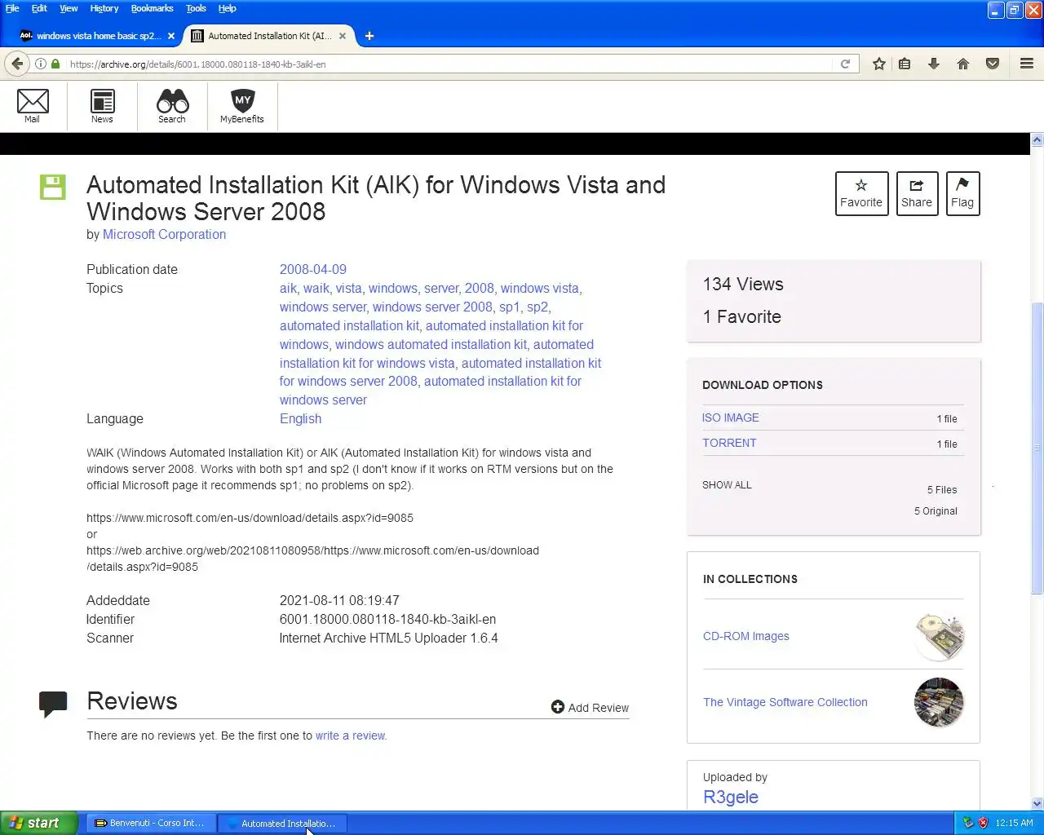Open the File menu
Screen dimensions: 1044x835
(x=12, y=8)
